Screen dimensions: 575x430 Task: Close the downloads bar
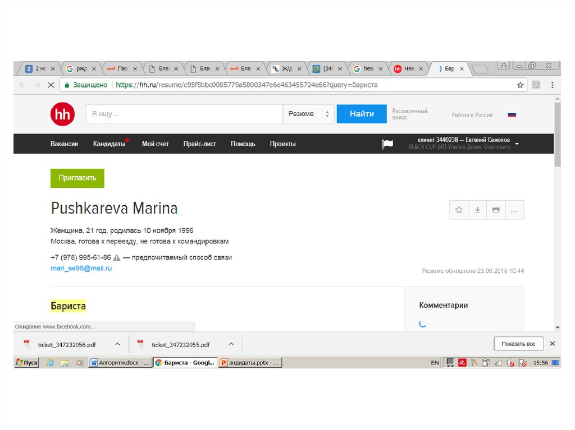click(x=553, y=344)
